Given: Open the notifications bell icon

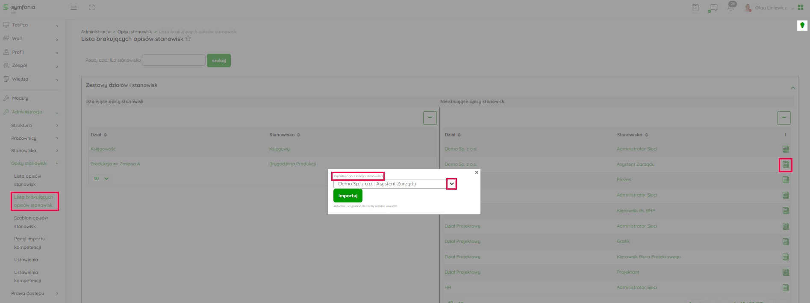Looking at the screenshot, I should click(730, 8).
